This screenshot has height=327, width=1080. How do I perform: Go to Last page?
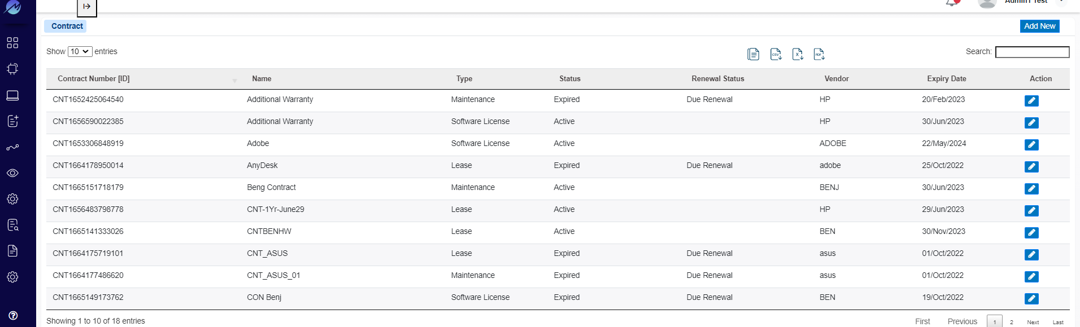(1058, 322)
